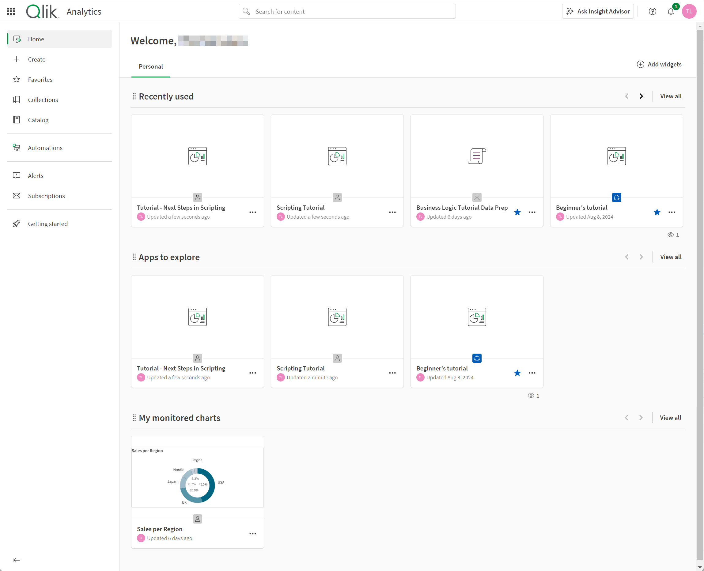The width and height of the screenshot is (704, 571).
Task: Click Create in the sidebar
Action: point(37,59)
